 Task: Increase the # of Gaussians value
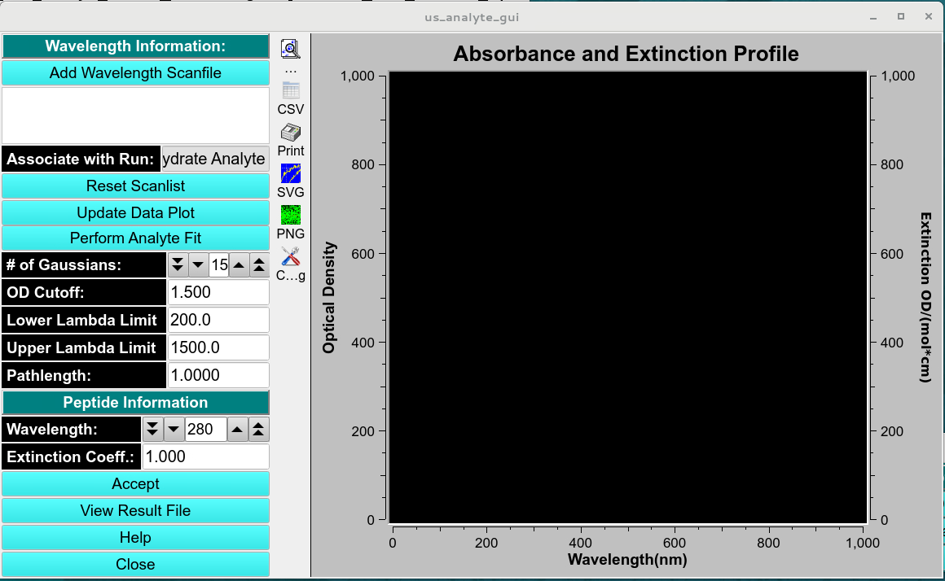239,264
